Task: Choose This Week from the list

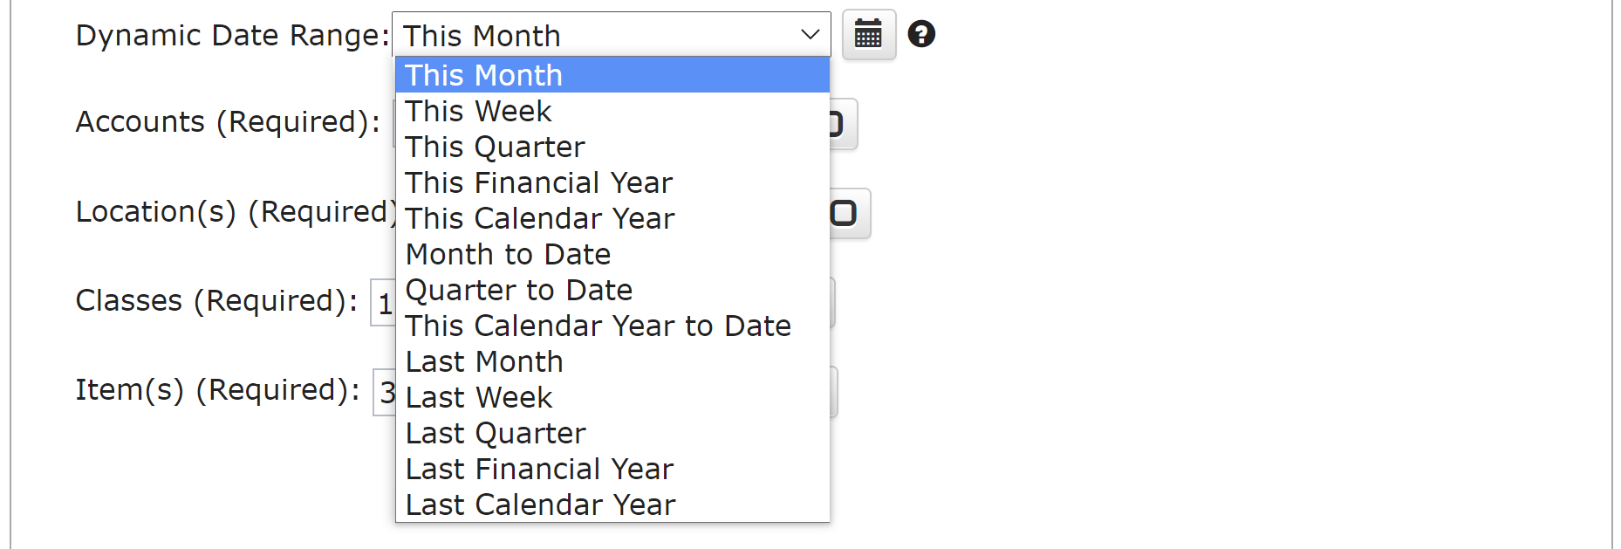Action: click(x=611, y=111)
